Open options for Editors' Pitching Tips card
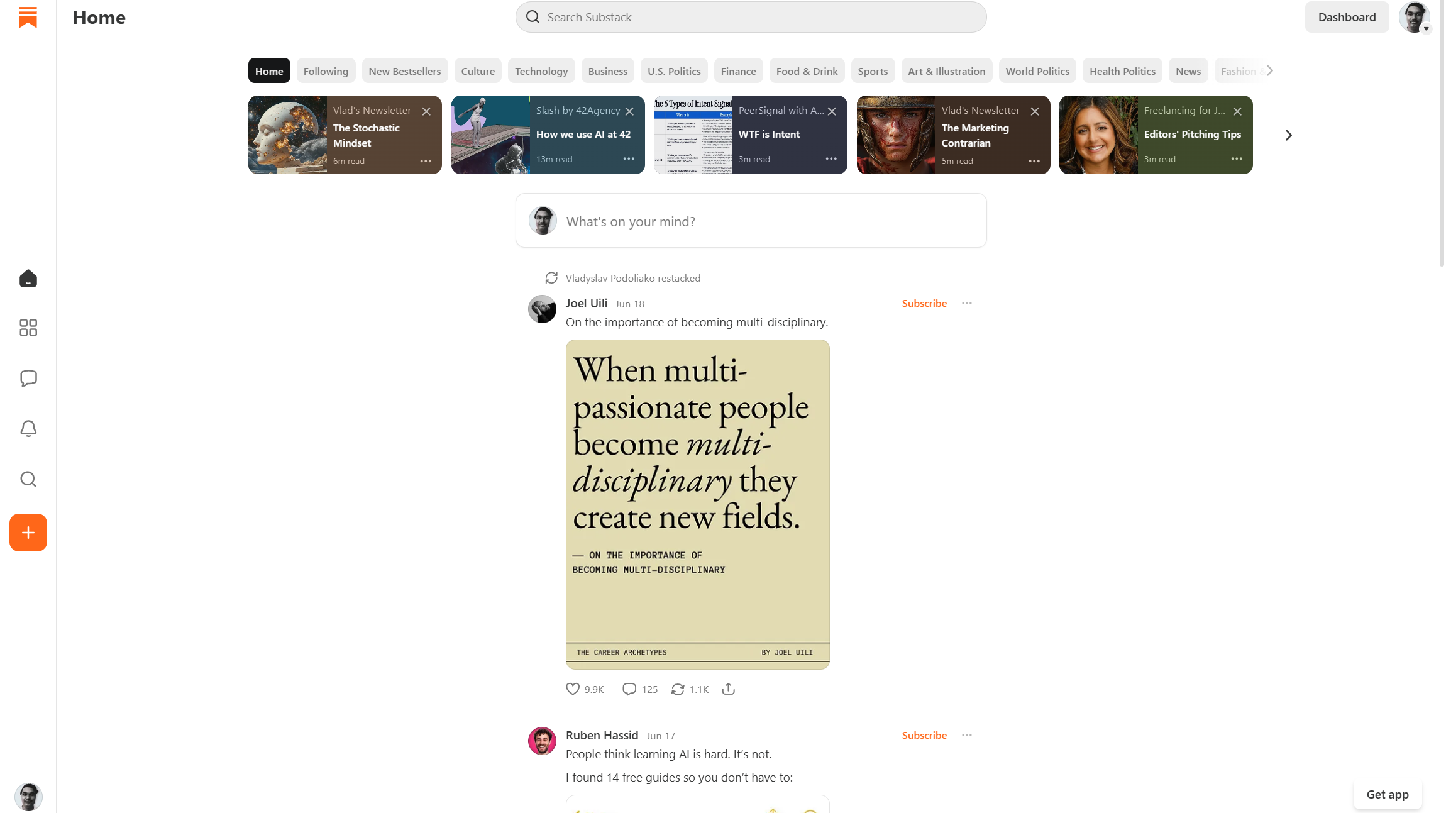This screenshot has width=1446, height=813. (x=1237, y=159)
